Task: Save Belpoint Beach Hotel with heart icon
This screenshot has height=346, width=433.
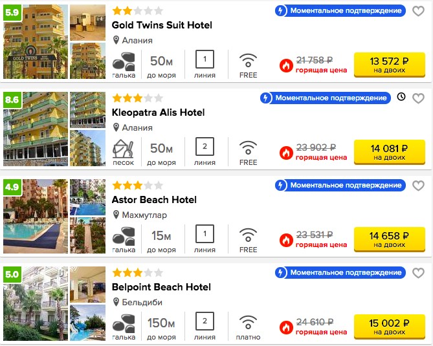Action: (x=418, y=273)
